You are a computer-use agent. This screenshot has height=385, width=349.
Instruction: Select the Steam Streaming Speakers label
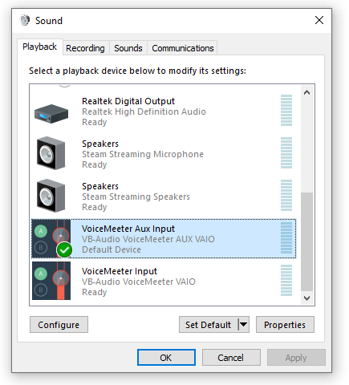click(136, 197)
